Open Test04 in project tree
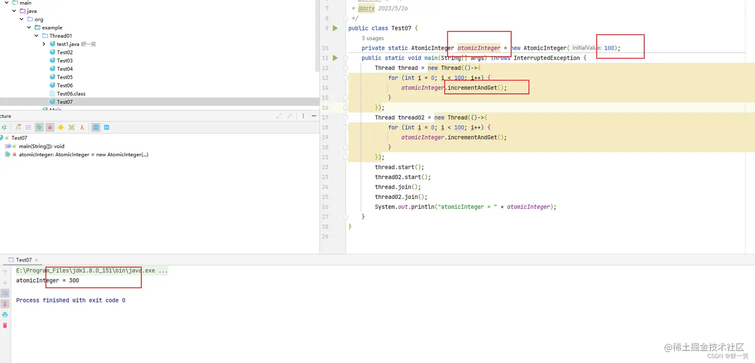The image size is (755, 363). (64, 69)
